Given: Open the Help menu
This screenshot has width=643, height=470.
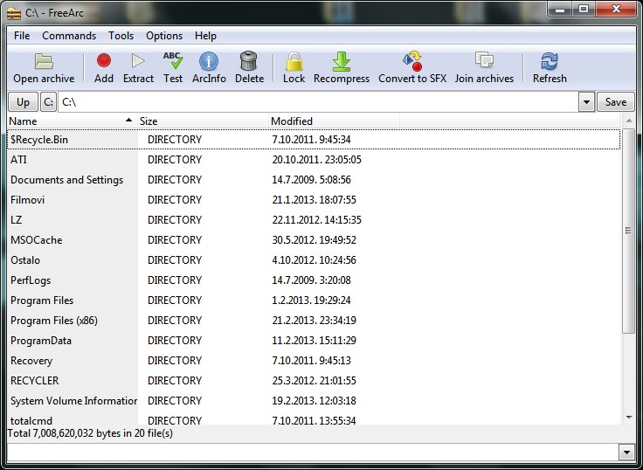Looking at the screenshot, I should (205, 36).
